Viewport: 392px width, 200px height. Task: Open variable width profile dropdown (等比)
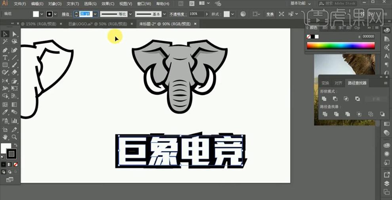[130, 14]
